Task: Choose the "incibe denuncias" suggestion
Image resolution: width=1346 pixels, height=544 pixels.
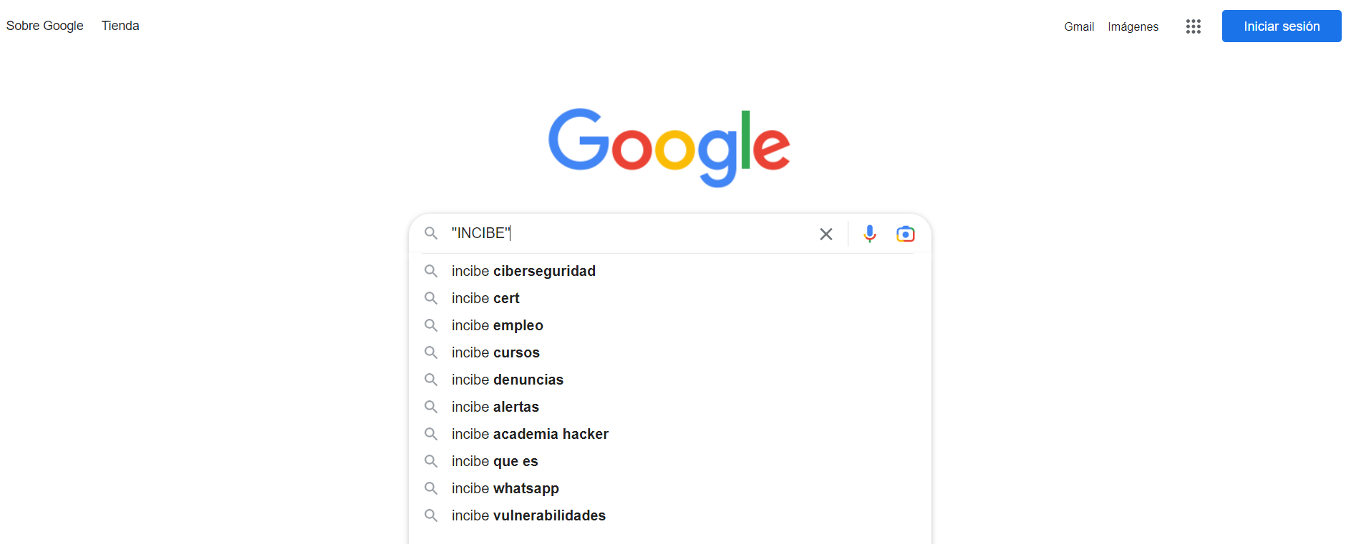Action: [x=507, y=380]
